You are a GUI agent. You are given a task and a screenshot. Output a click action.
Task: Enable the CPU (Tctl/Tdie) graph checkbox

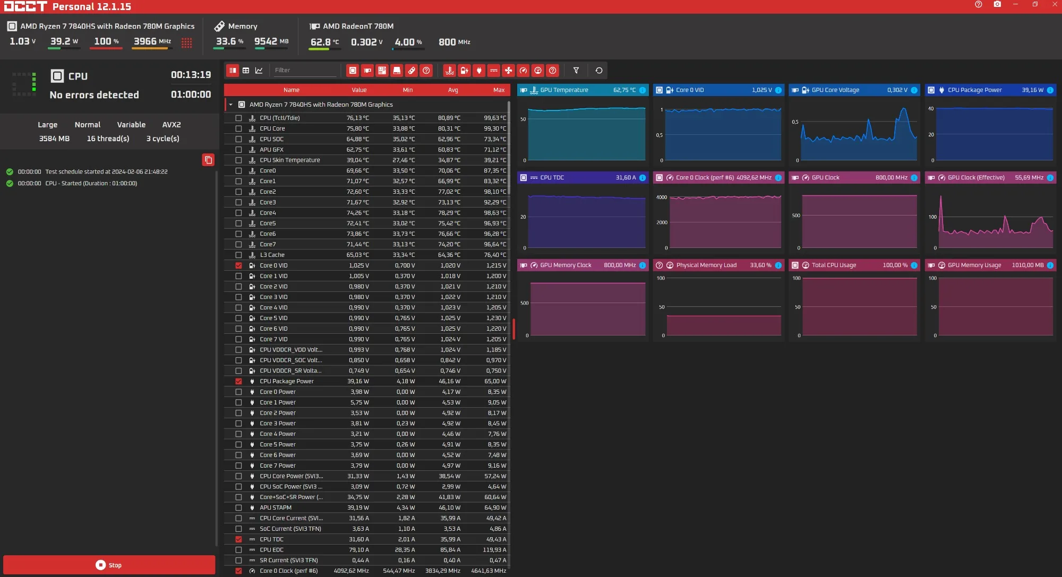238,118
